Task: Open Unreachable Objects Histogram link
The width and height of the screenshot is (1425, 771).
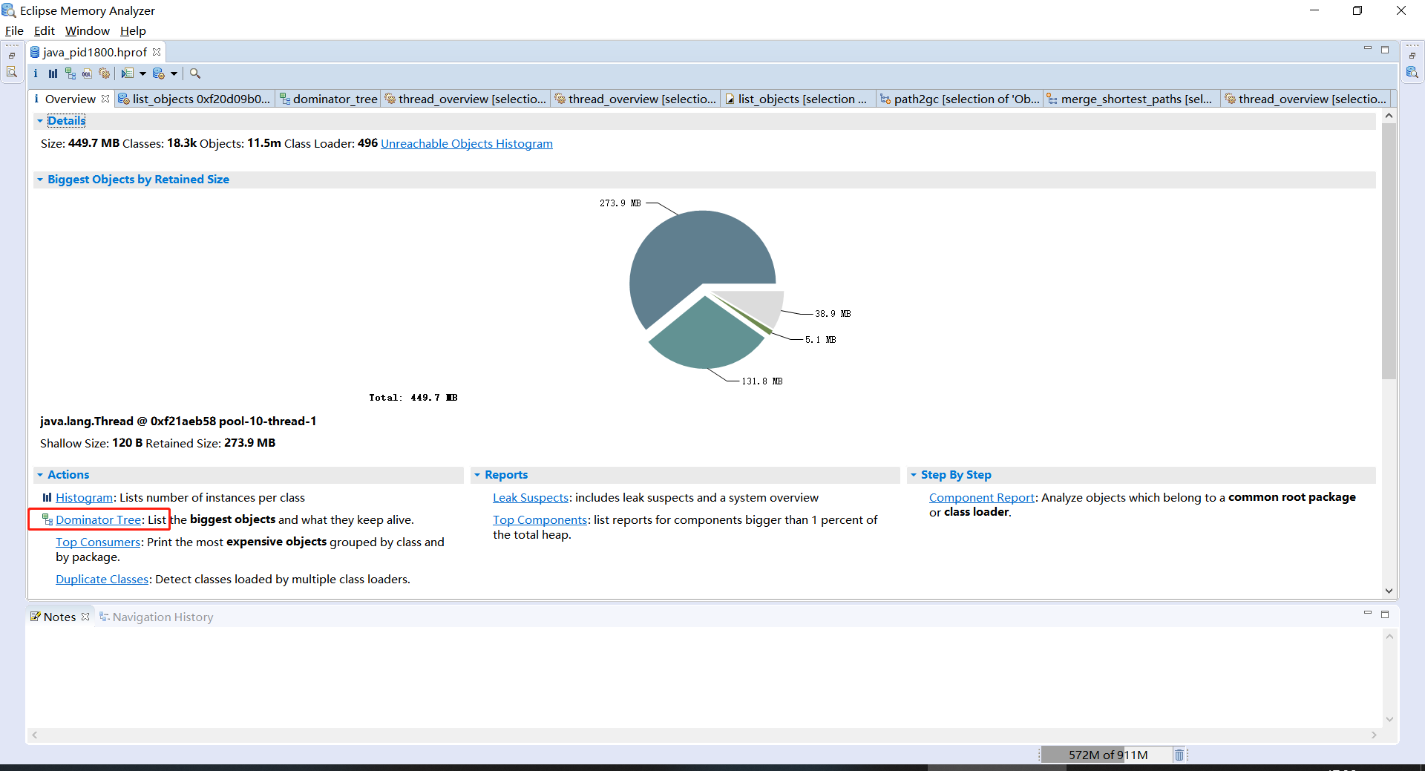Action: tap(467, 143)
